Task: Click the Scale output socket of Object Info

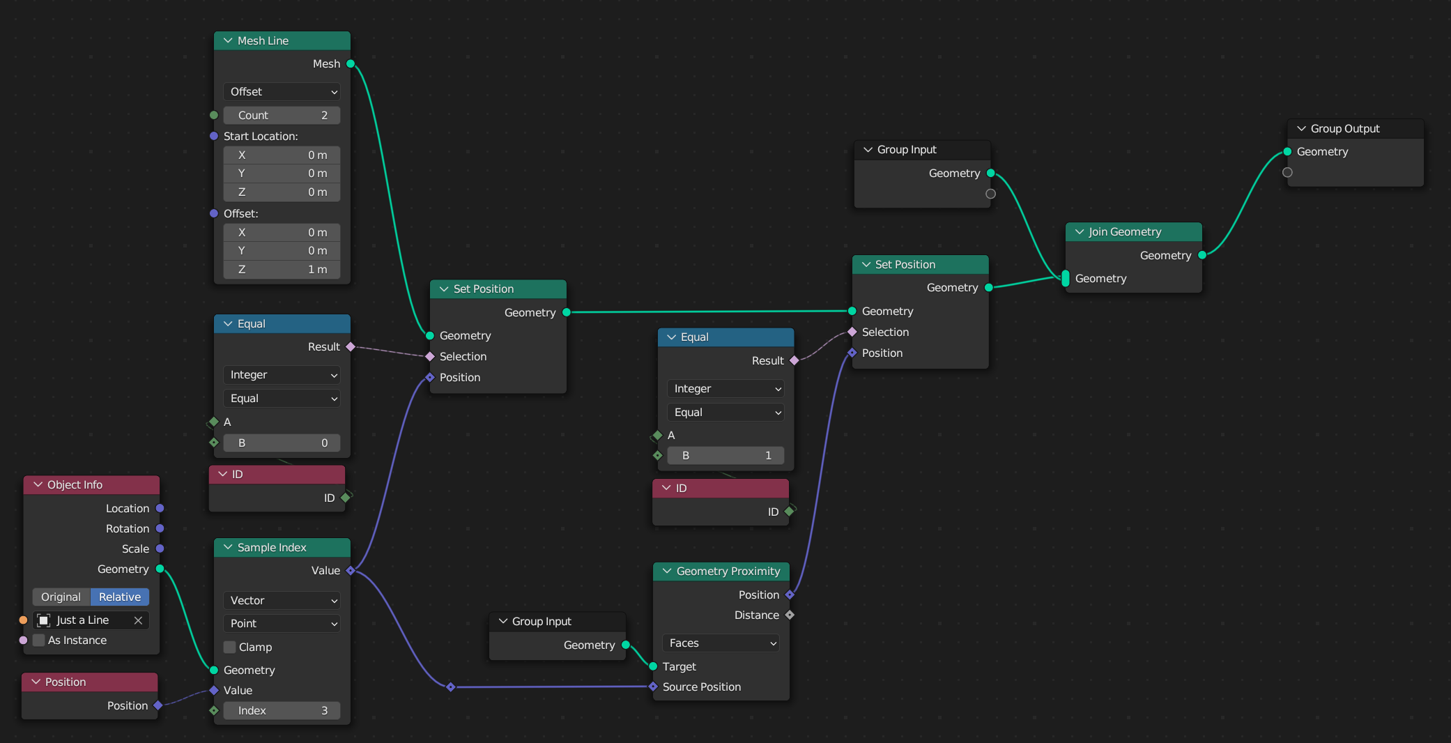Action: (x=160, y=549)
